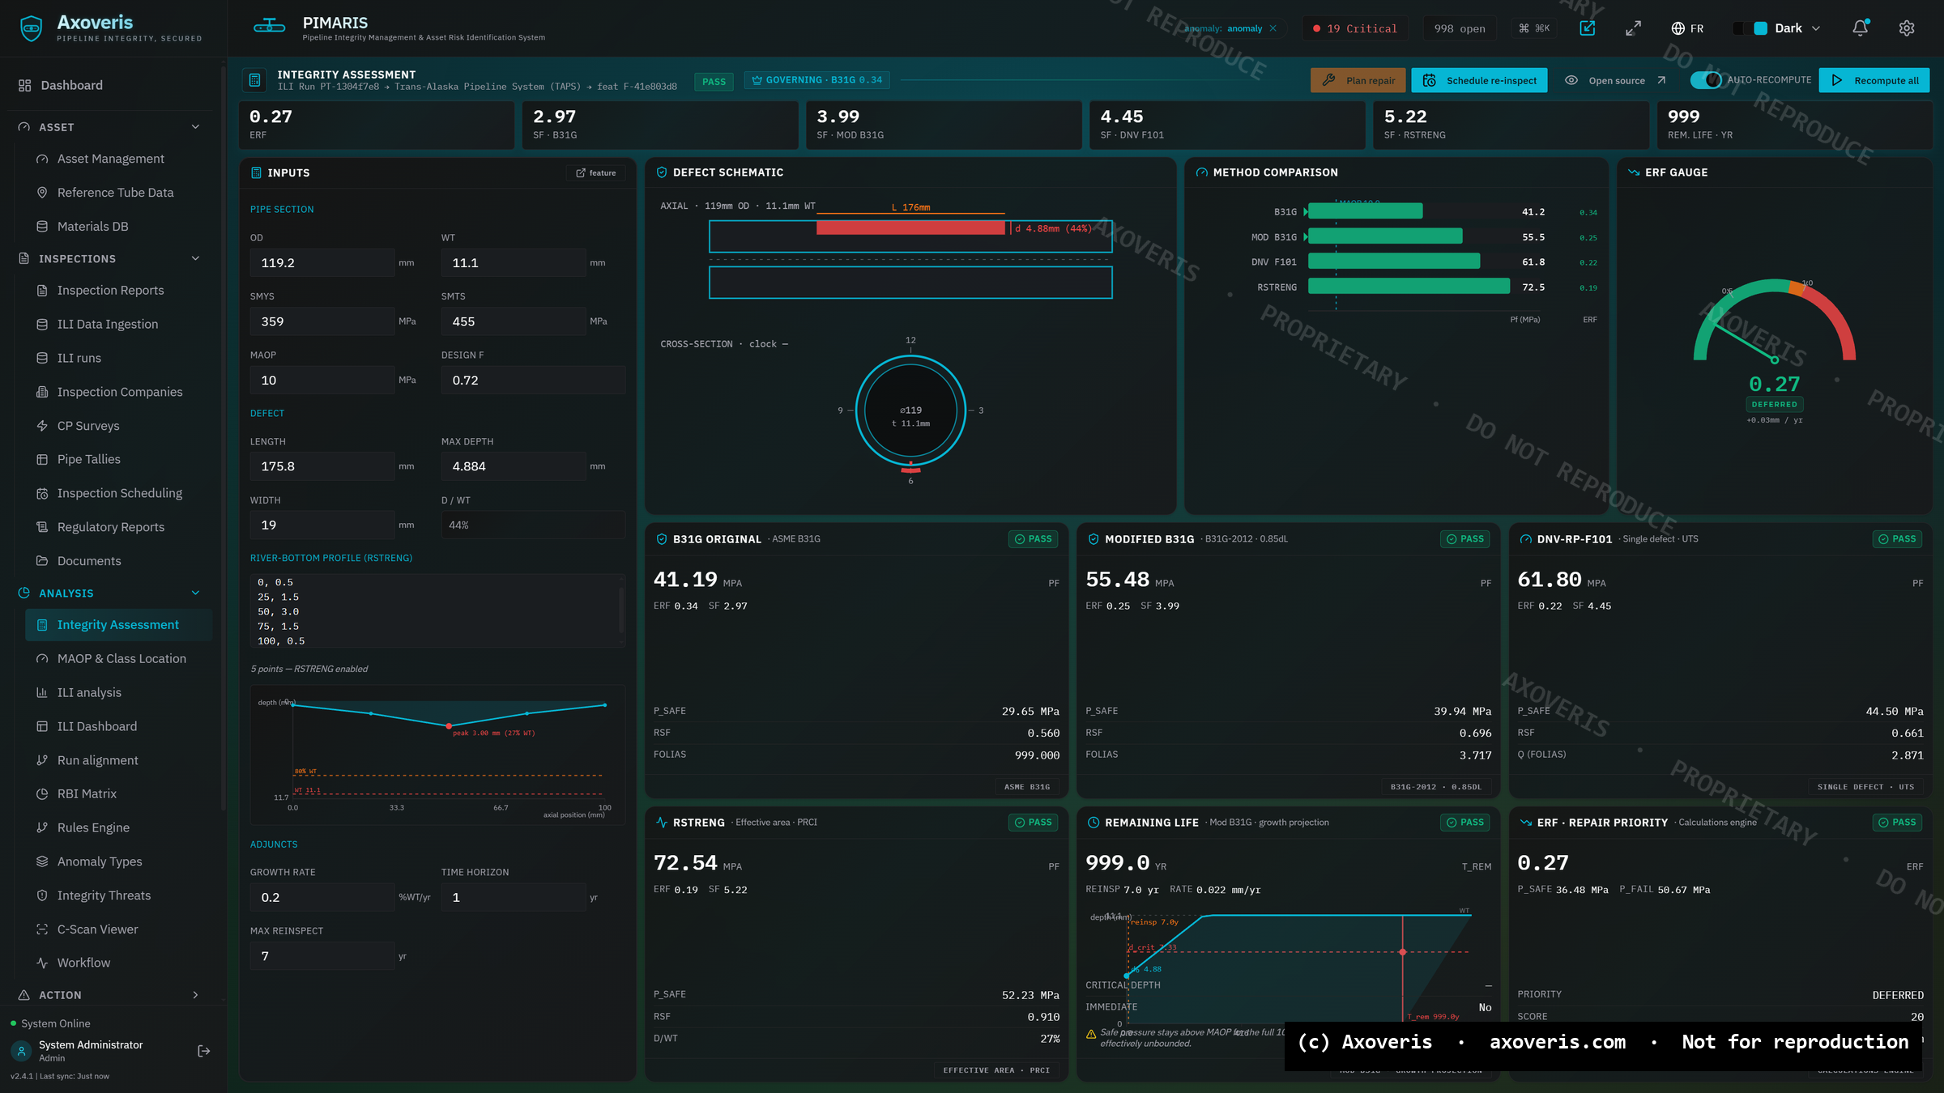Click the Max Depth field showing 4.884
Image resolution: width=1944 pixels, height=1093 pixels.
514,466
